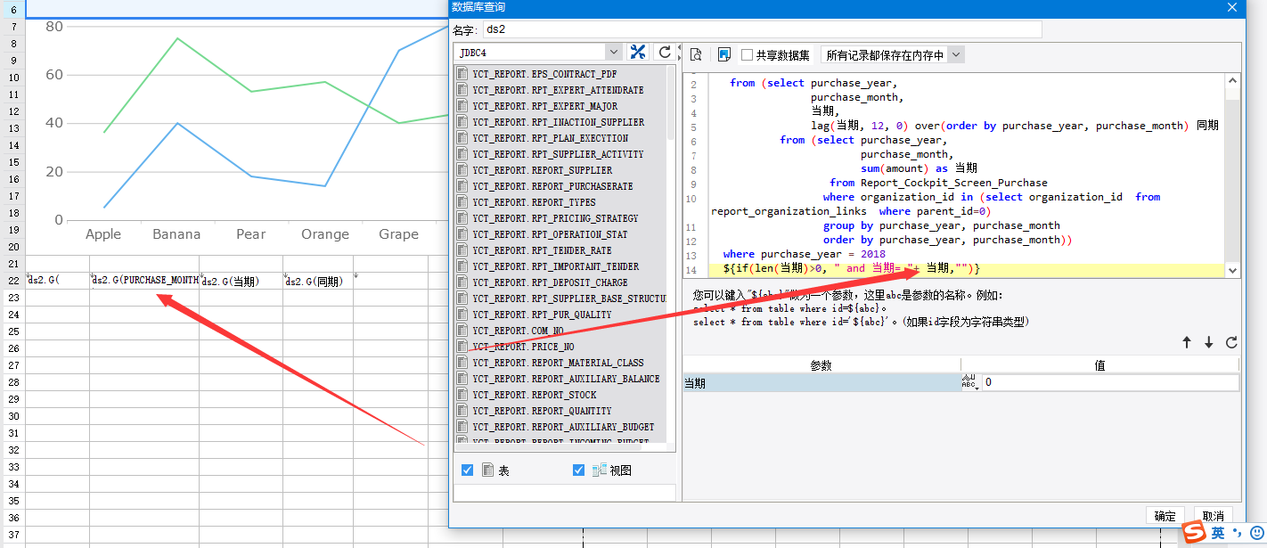Select YCT_REPORT.REPORT_AUXILIARY_BALANCE in table list
Viewport: 1267px width, 548px height.
[x=567, y=379]
